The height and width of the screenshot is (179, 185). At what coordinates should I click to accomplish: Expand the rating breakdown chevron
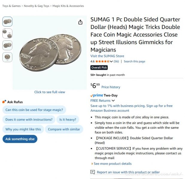pyautogui.click(x=111, y=61)
